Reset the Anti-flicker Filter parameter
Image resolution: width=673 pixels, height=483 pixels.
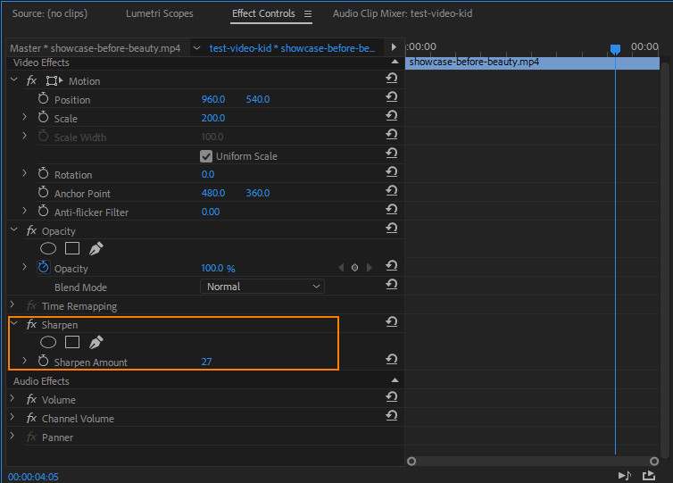click(392, 210)
